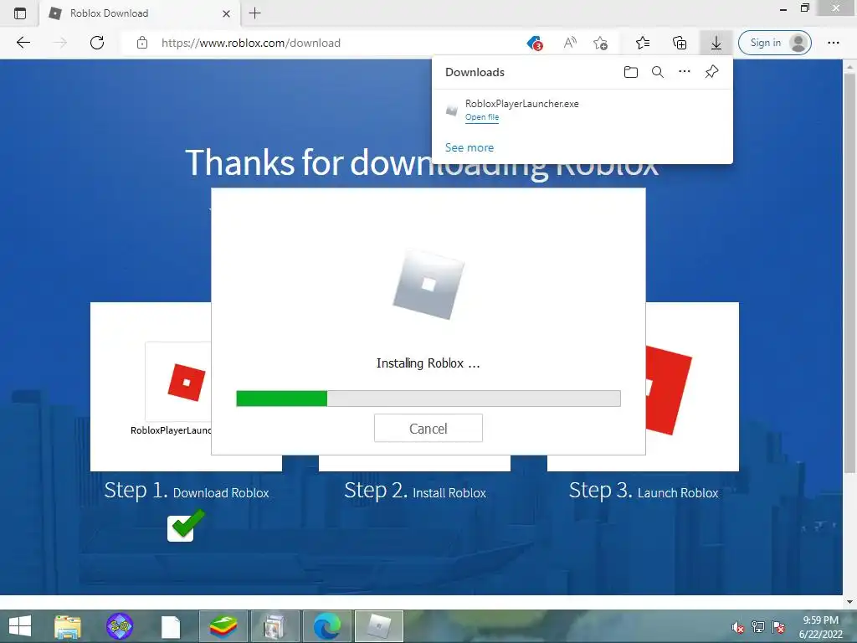The width and height of the screenshot is (857, 643).
Task: Open a new browser tab
Action: pyautogui.click(x=254, y=13)
